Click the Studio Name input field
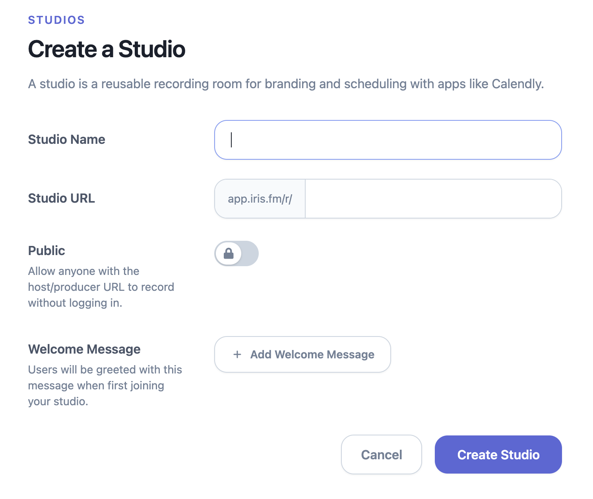The height and width of the screenshot is (499, 593). [x=388, y=140]
